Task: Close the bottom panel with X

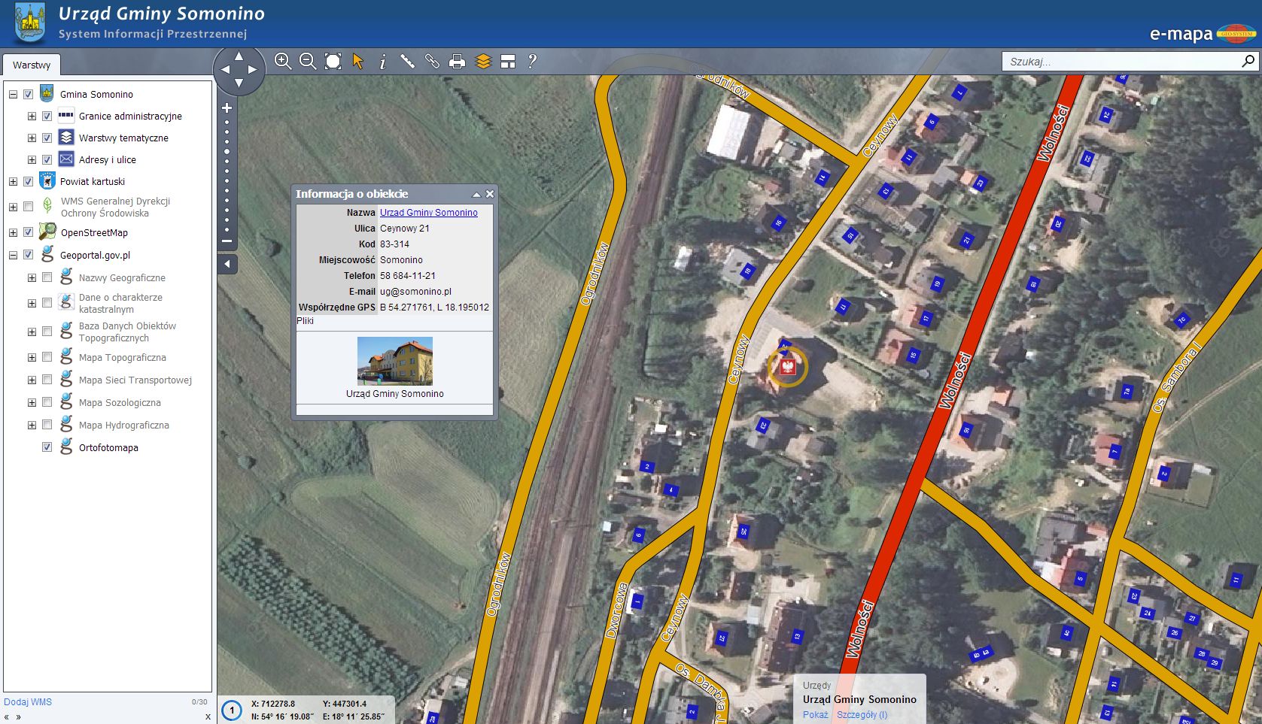Action: (x=208, y=716)
